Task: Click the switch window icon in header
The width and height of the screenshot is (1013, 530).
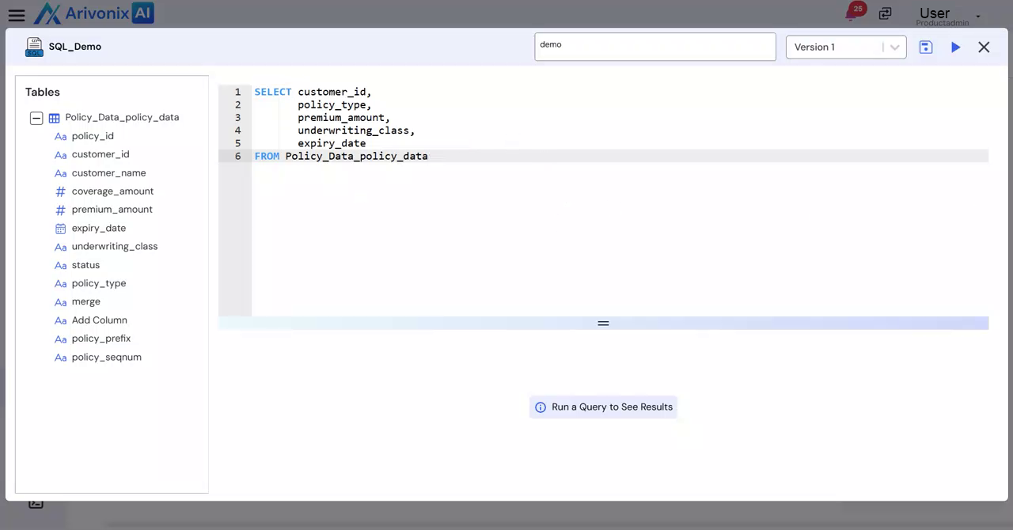Action: (x=885, y=13)
